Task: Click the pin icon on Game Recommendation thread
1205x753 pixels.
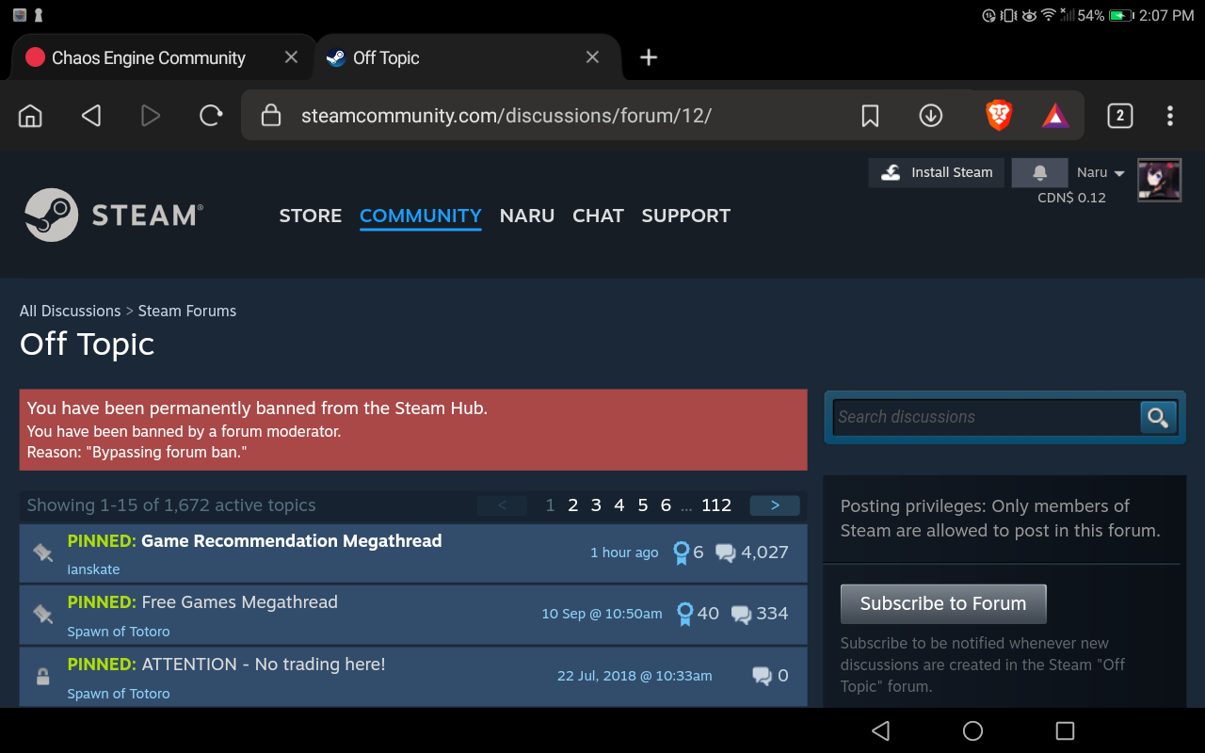Action: coord(42,553)
